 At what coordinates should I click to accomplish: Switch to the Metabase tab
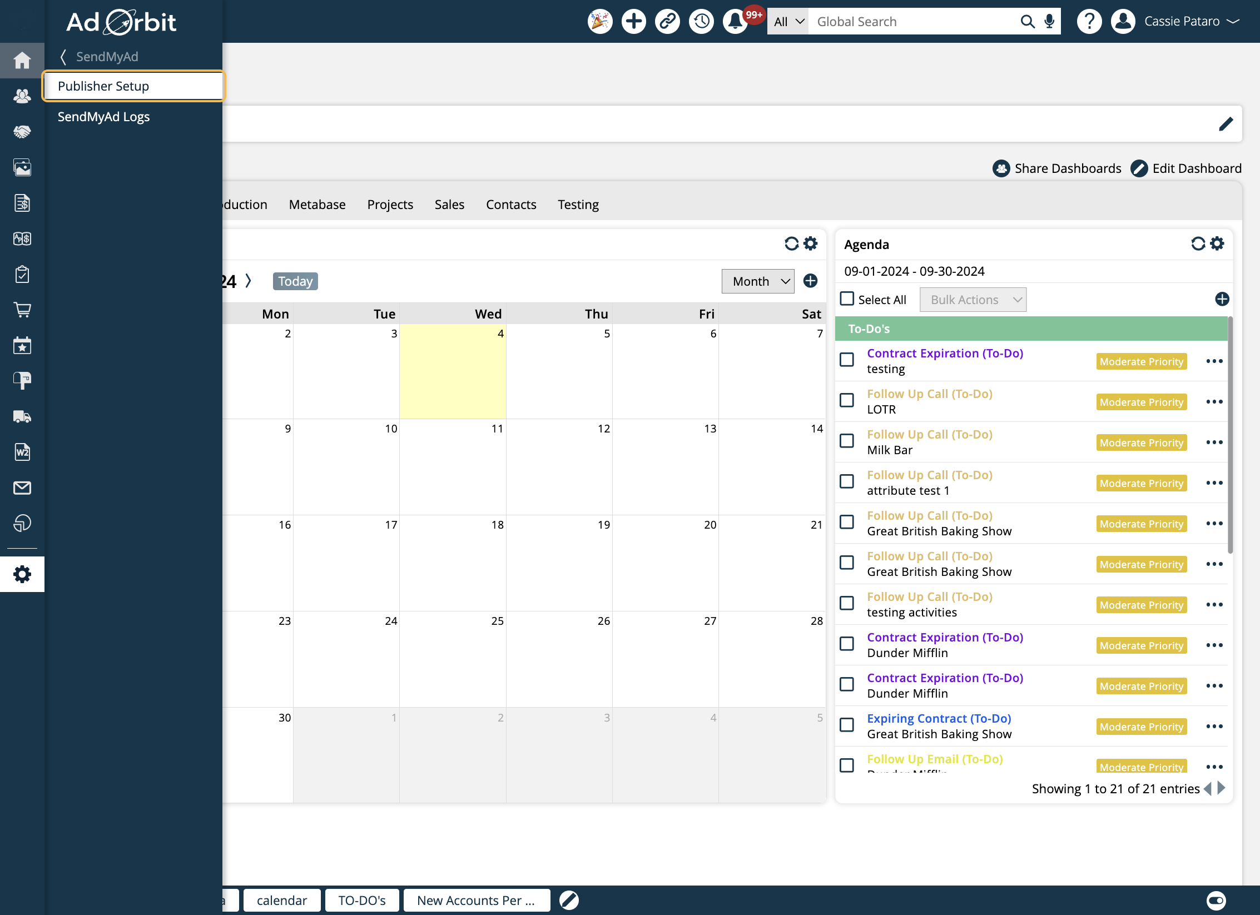[x=317, y=205]
